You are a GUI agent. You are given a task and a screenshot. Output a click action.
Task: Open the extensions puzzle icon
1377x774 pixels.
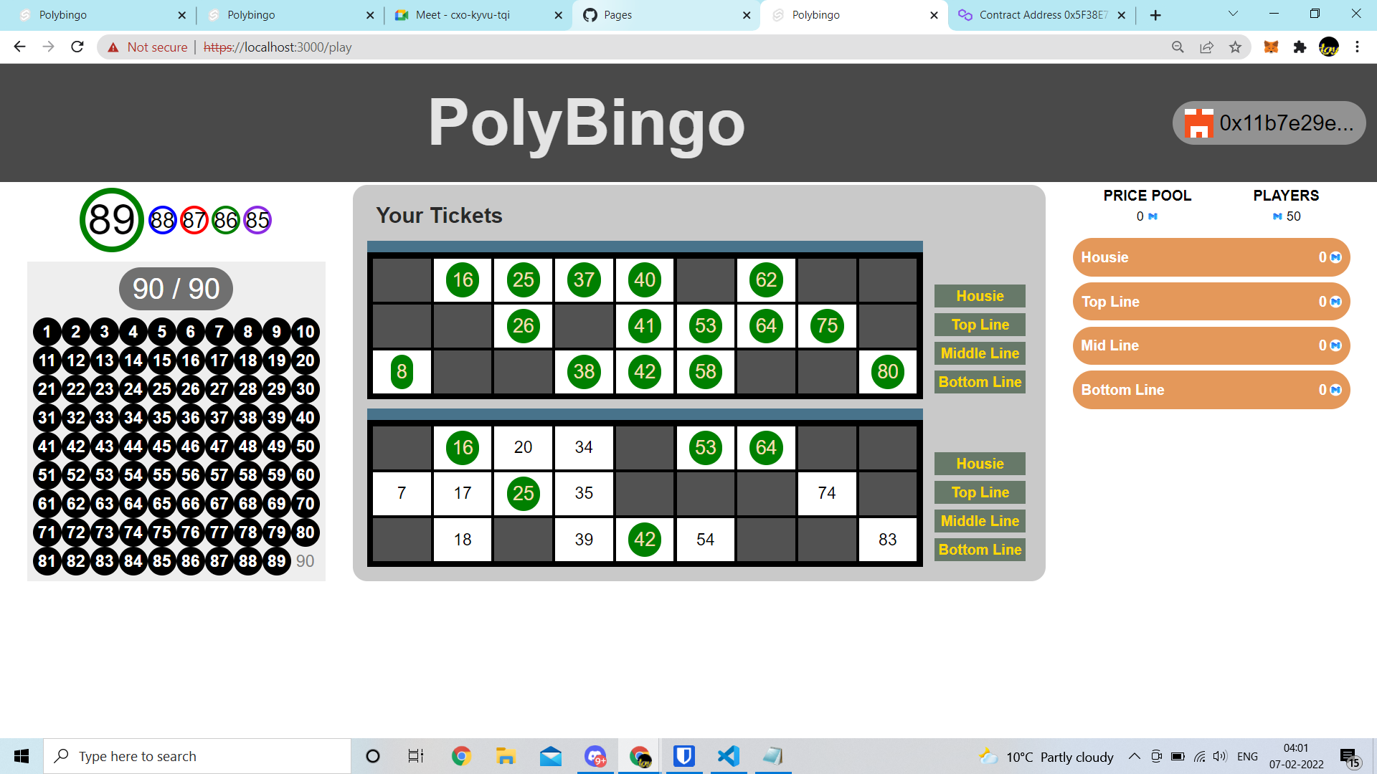coord(1300,47)
